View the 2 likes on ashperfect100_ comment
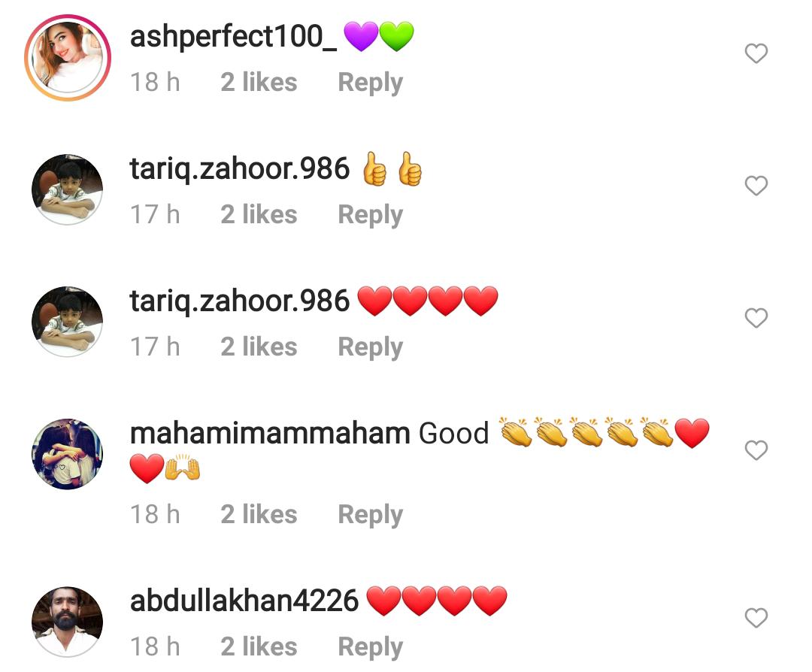812x672 pixels. pyautogui.click(x=259, y=83)
